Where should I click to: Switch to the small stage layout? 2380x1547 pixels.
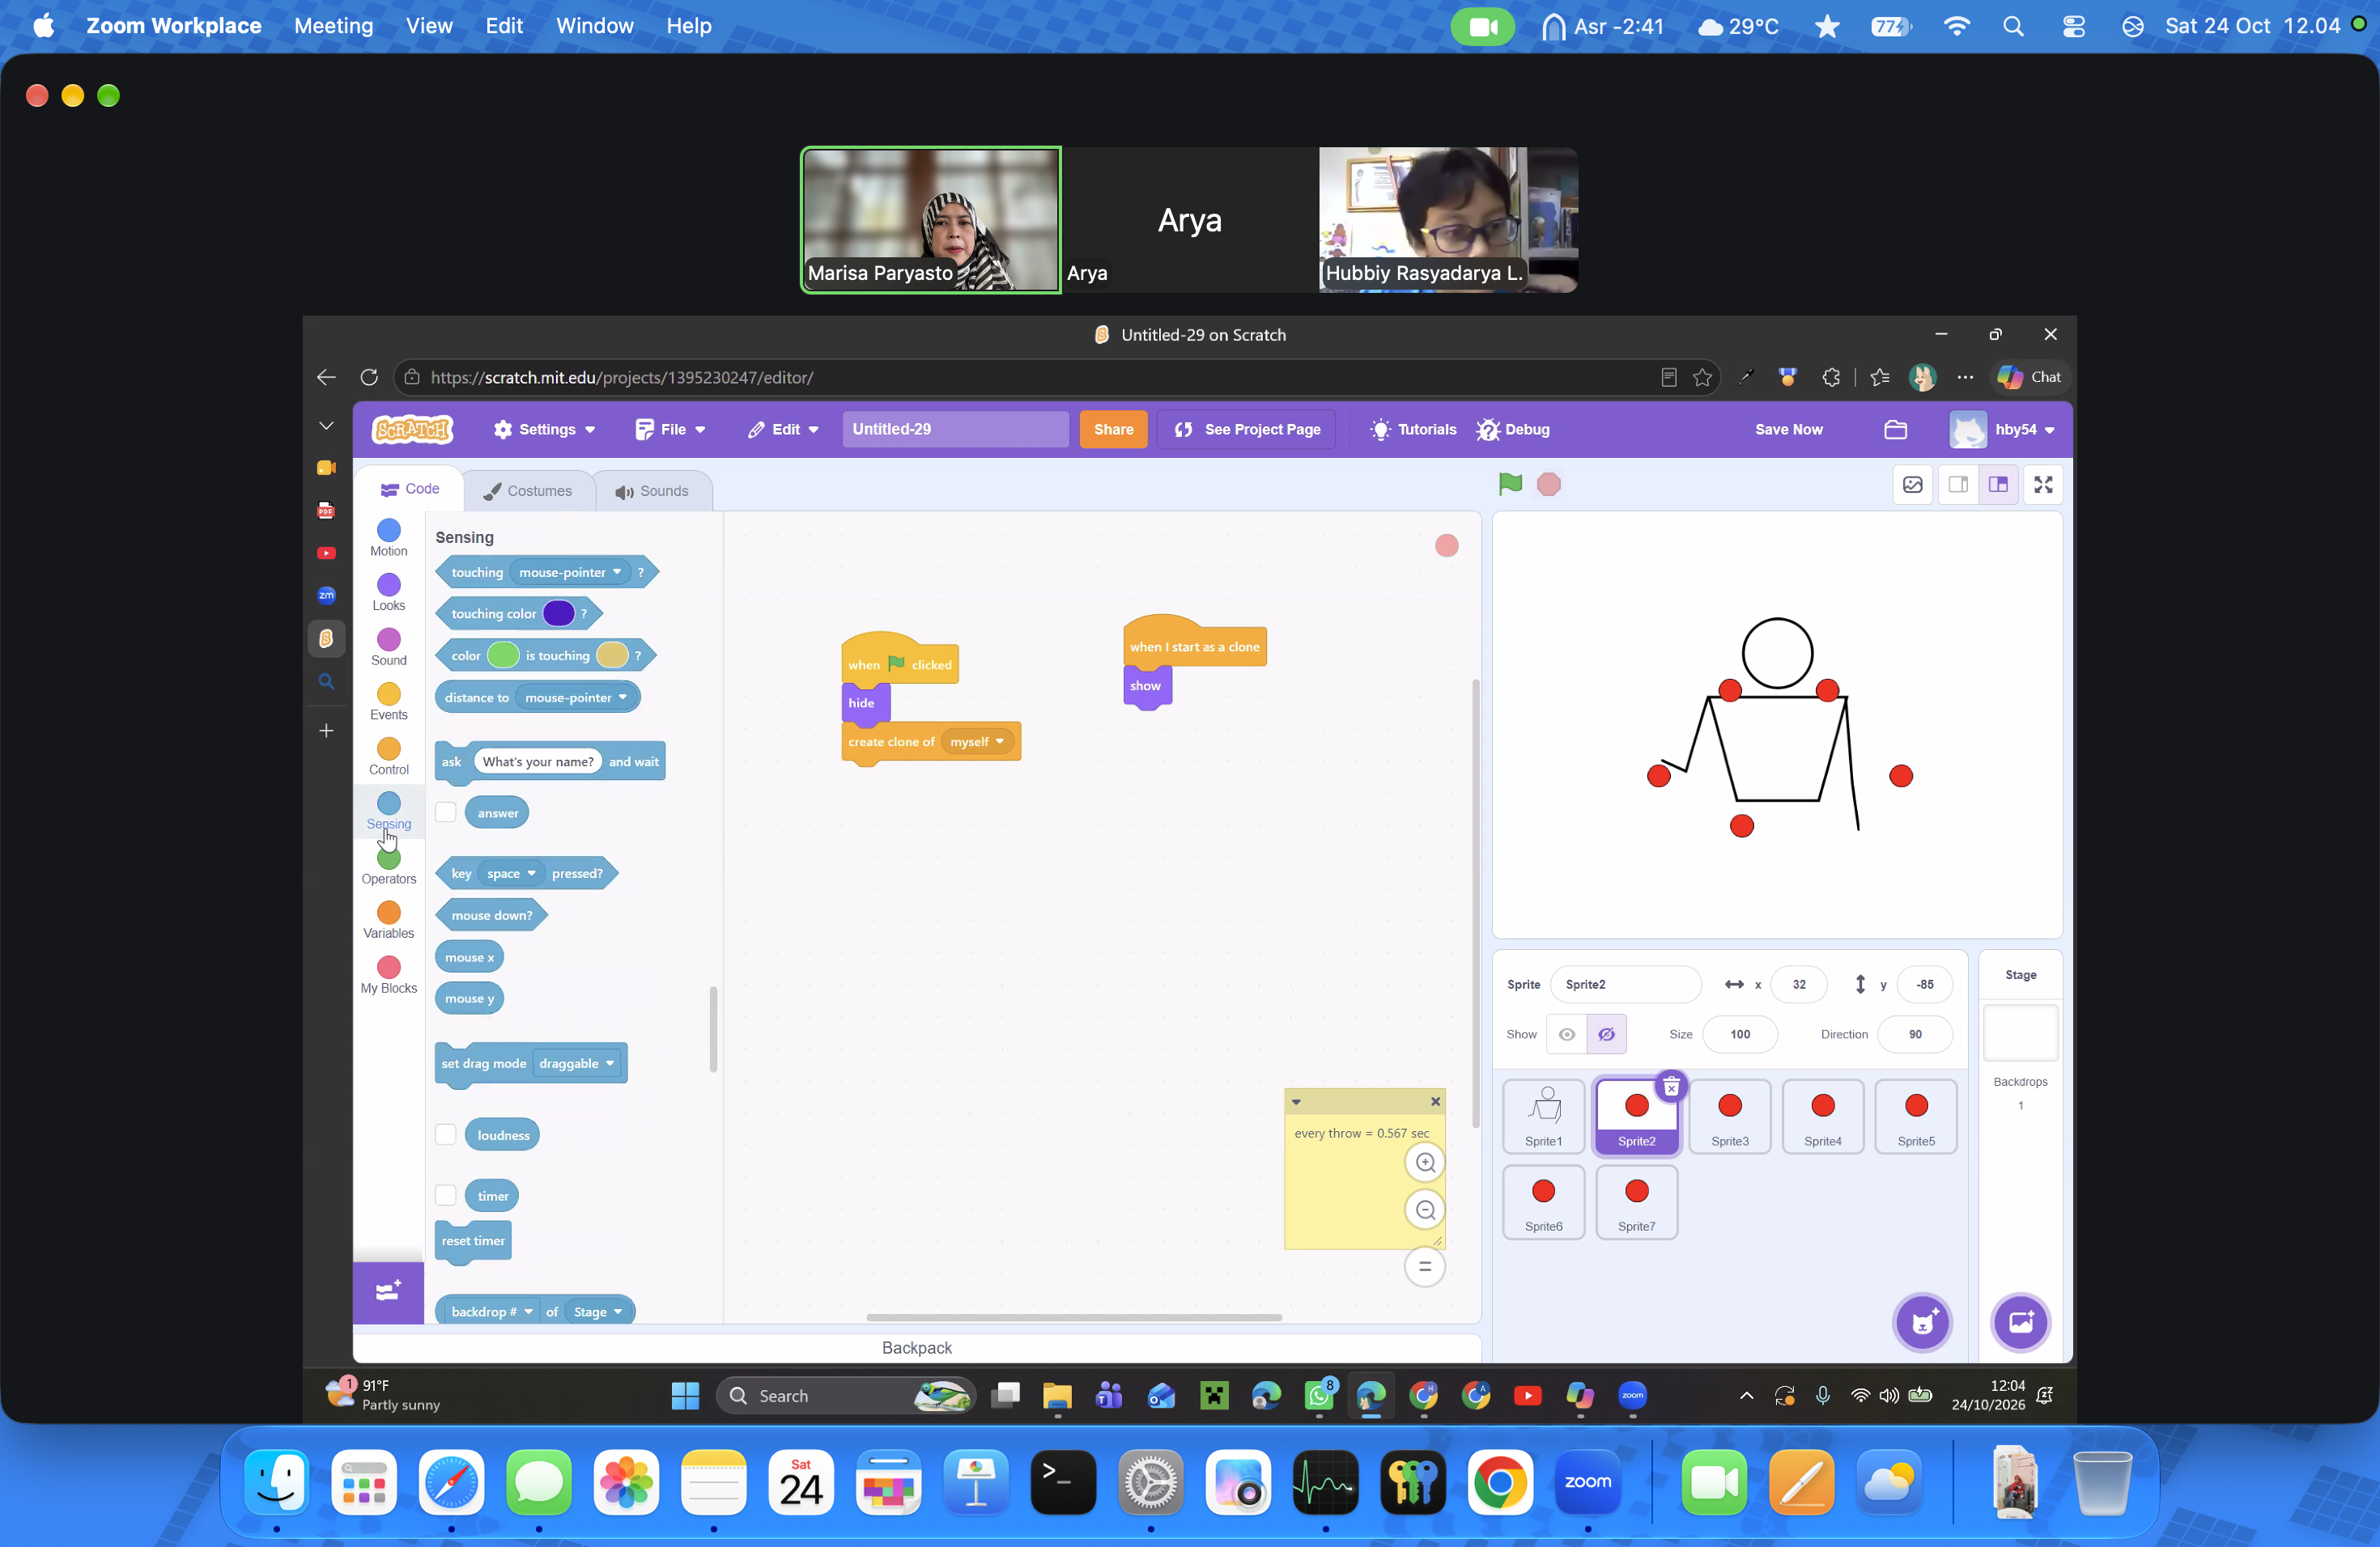point(1957,485)
